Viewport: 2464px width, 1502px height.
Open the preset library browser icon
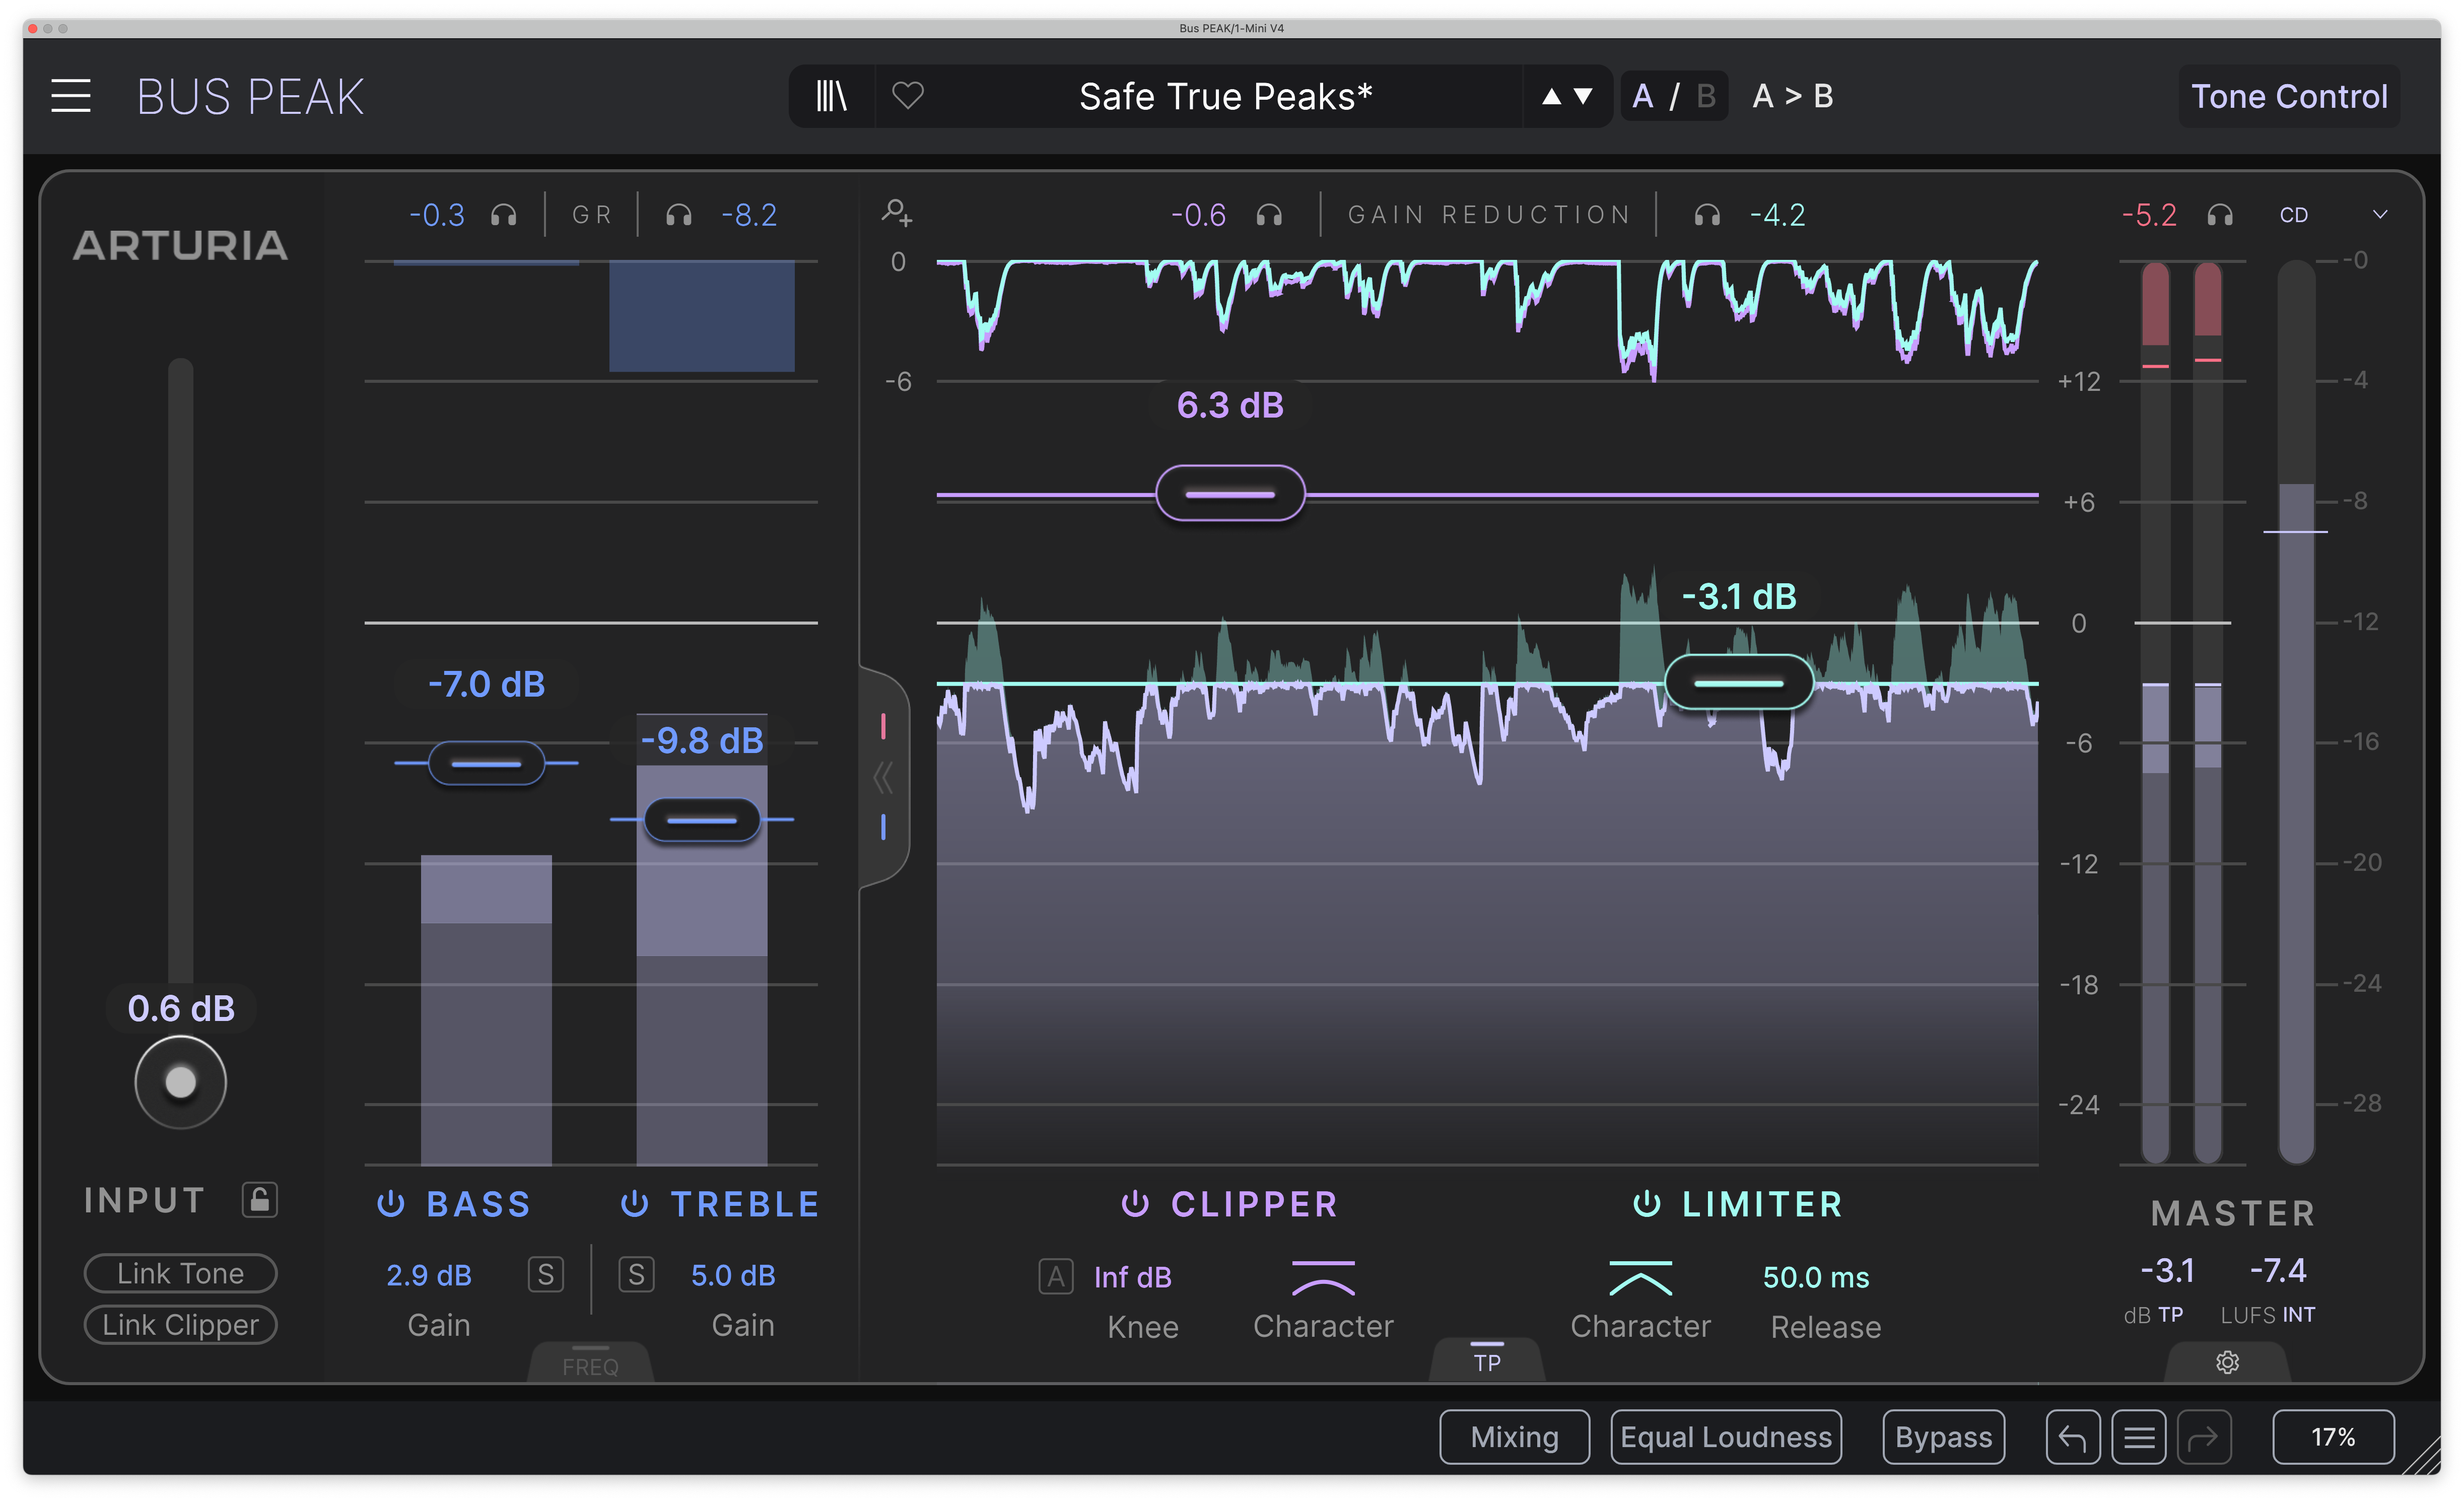pos(831,96)
